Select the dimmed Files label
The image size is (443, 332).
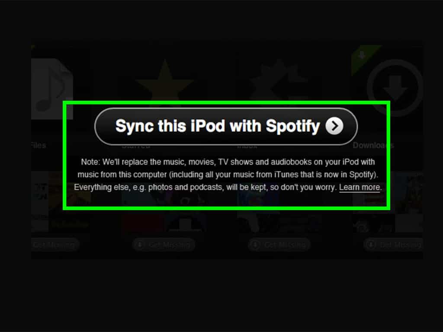39,145
